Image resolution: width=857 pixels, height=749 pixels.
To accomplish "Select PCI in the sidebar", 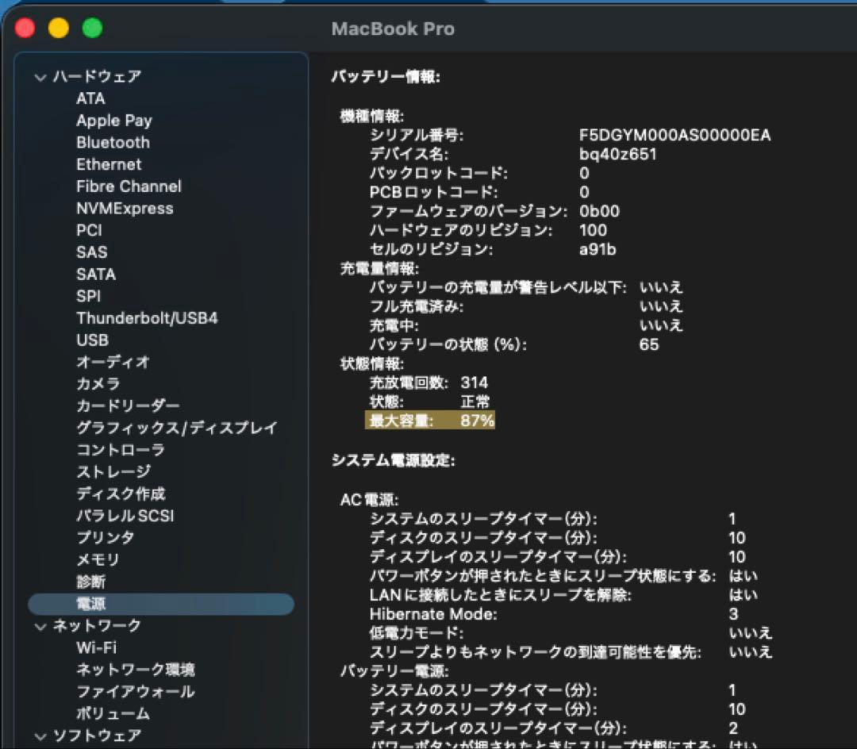I will 89,230.
